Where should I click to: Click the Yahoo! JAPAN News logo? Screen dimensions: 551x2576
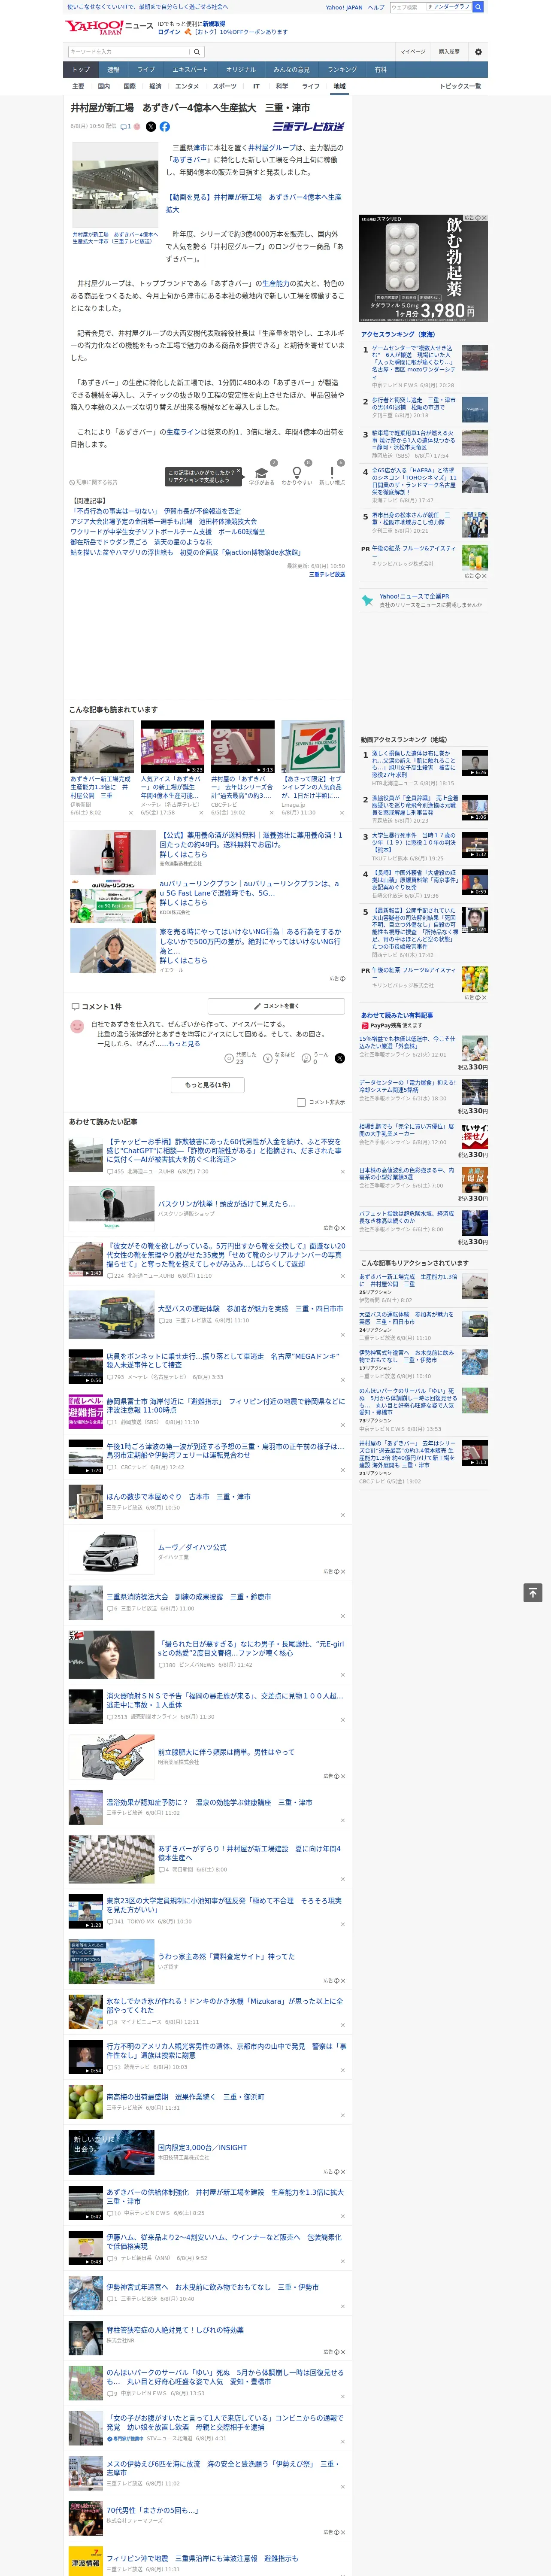pos(109,27)
